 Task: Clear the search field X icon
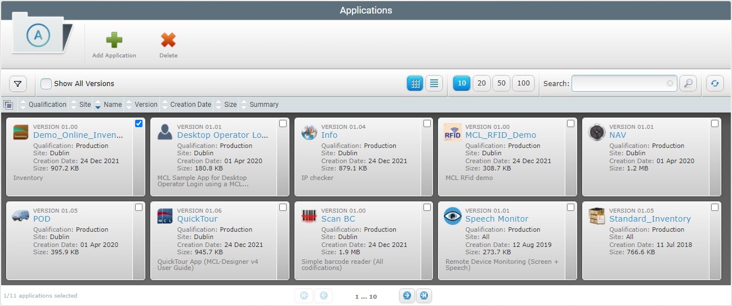(x=670, y=83)
